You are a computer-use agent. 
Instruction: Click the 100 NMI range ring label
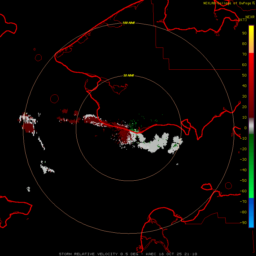(129, 23)
